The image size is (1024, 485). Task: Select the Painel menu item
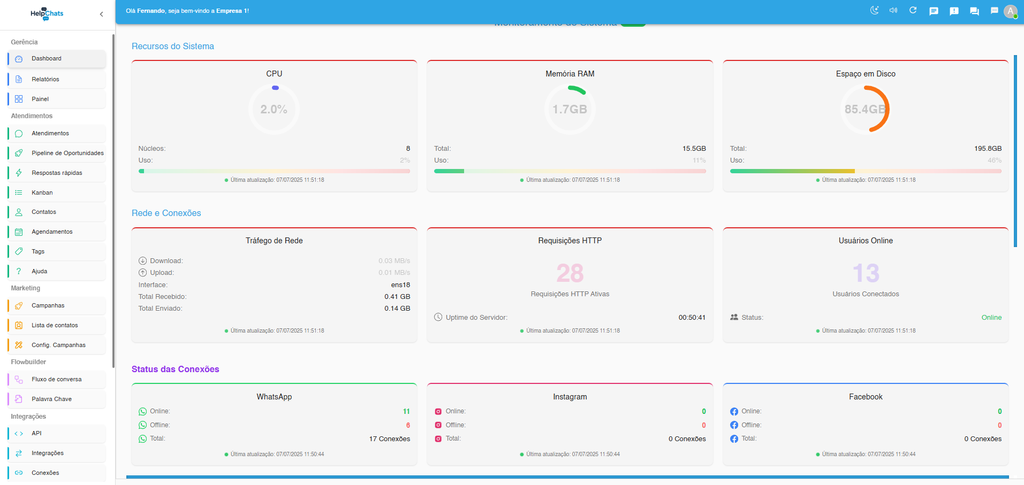click(x=40, y=99)
